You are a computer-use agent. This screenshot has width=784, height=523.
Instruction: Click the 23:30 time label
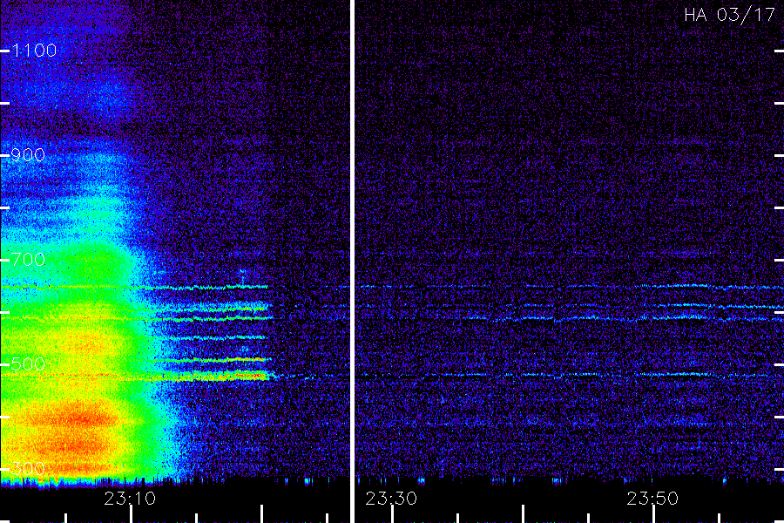point(391,499)
